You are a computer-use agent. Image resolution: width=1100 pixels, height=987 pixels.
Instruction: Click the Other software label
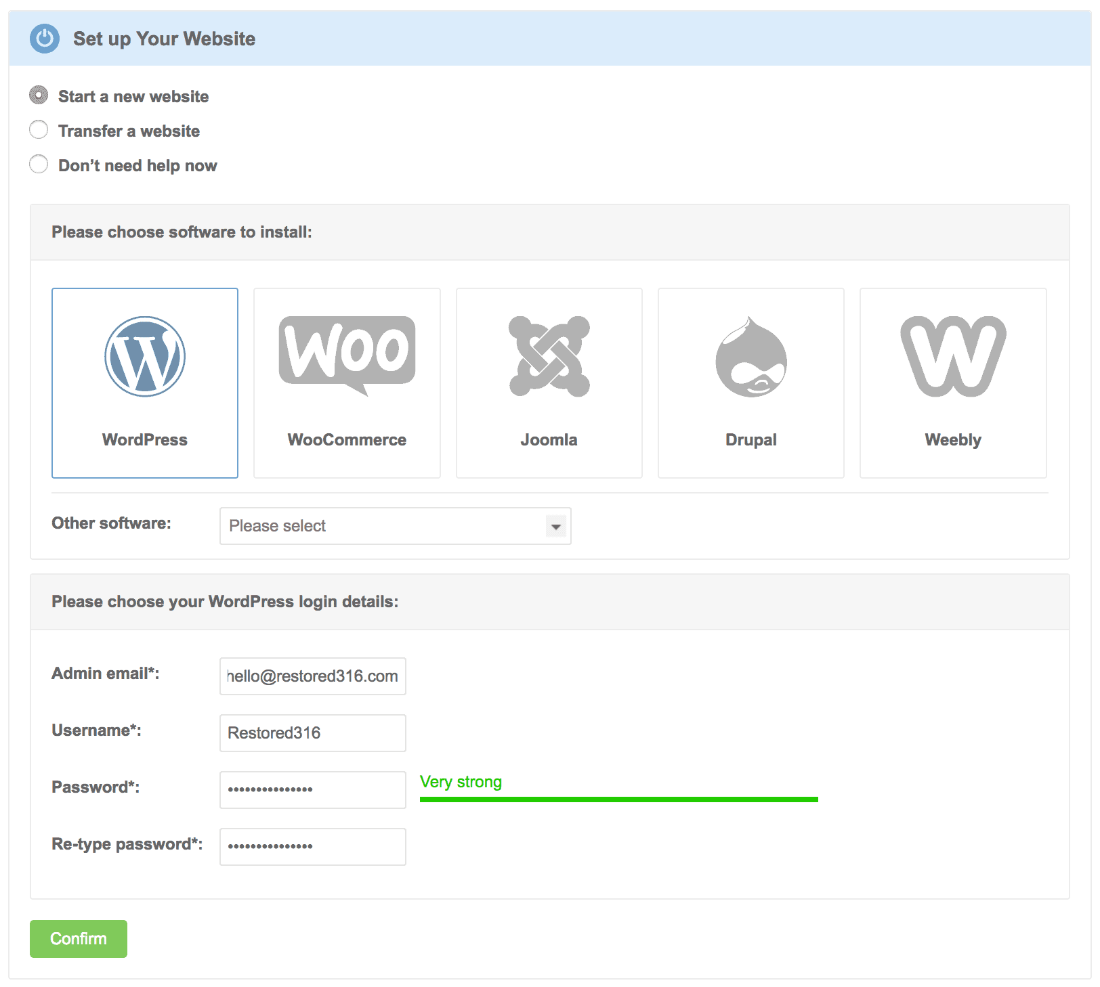pos(112,523)
